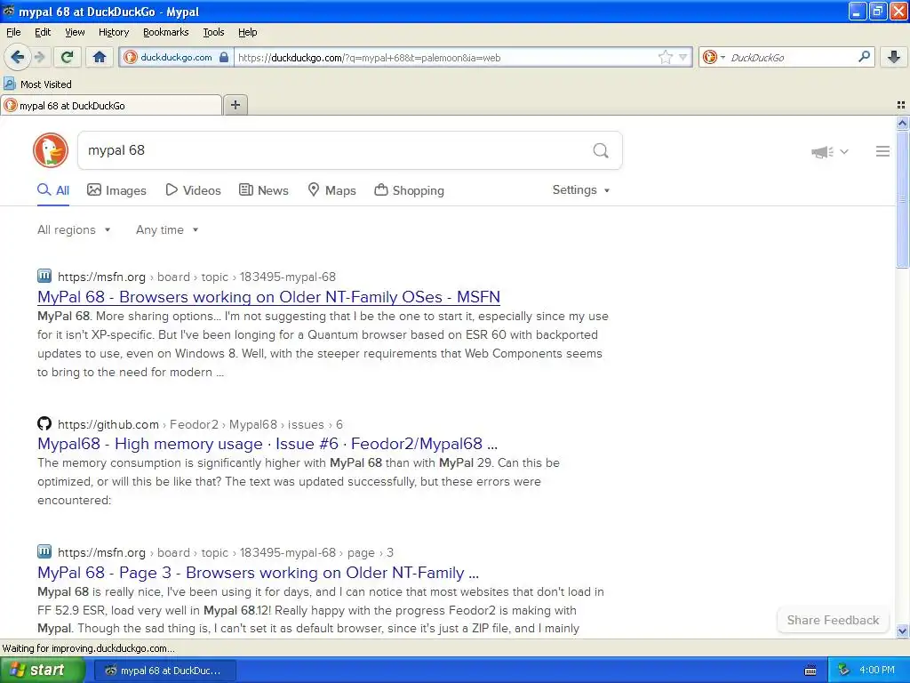Open the Most Visited bookmarks folder
910x683 pixels.
[37, 84]
